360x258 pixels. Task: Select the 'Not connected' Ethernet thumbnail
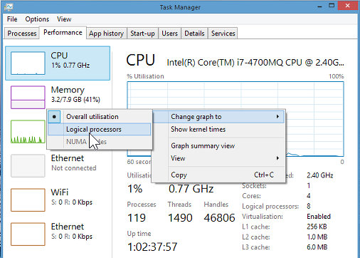coord(28,166)
